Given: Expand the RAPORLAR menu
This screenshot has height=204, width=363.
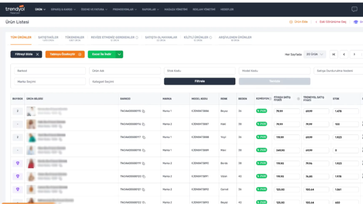Looking at the screenshot, I should (x=150, y=9).
